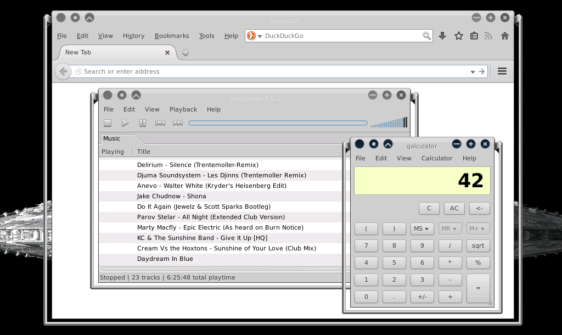The height and width of the screenshot is (335, 562).
Task: Pause playback in DeaDBeeF
Action: click(142, 122)
